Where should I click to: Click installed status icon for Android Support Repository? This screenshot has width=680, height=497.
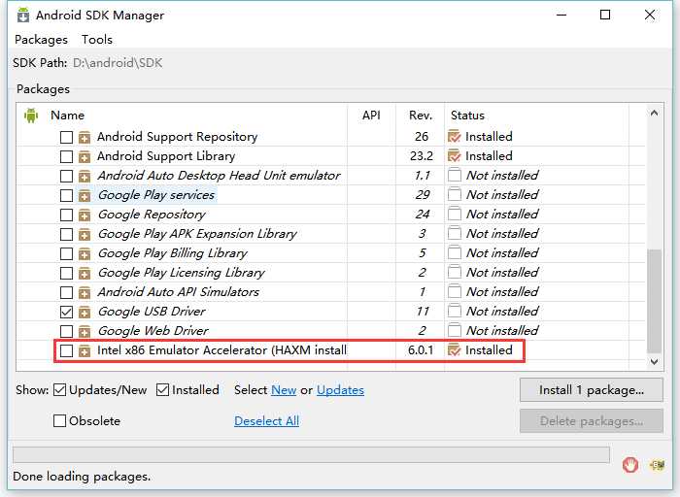click(x=454, y=137)
